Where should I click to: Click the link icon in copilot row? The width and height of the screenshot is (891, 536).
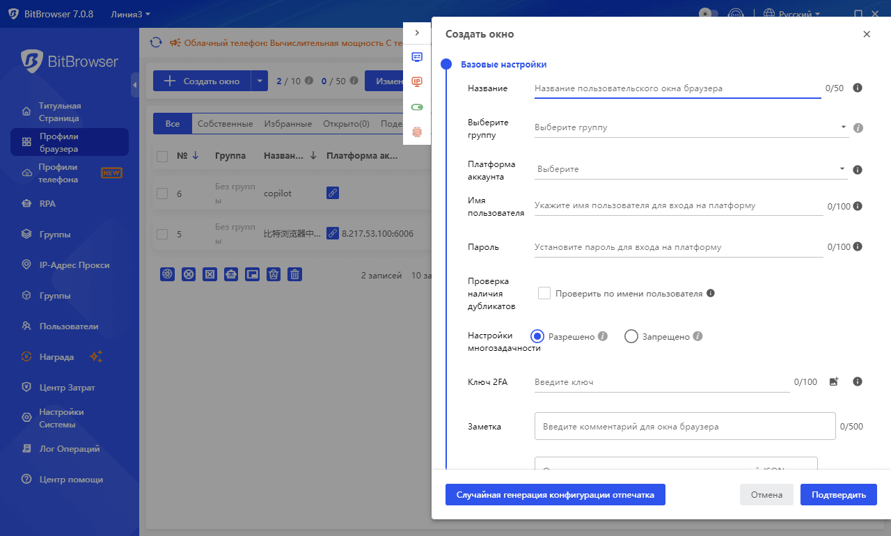click(333, 194)
